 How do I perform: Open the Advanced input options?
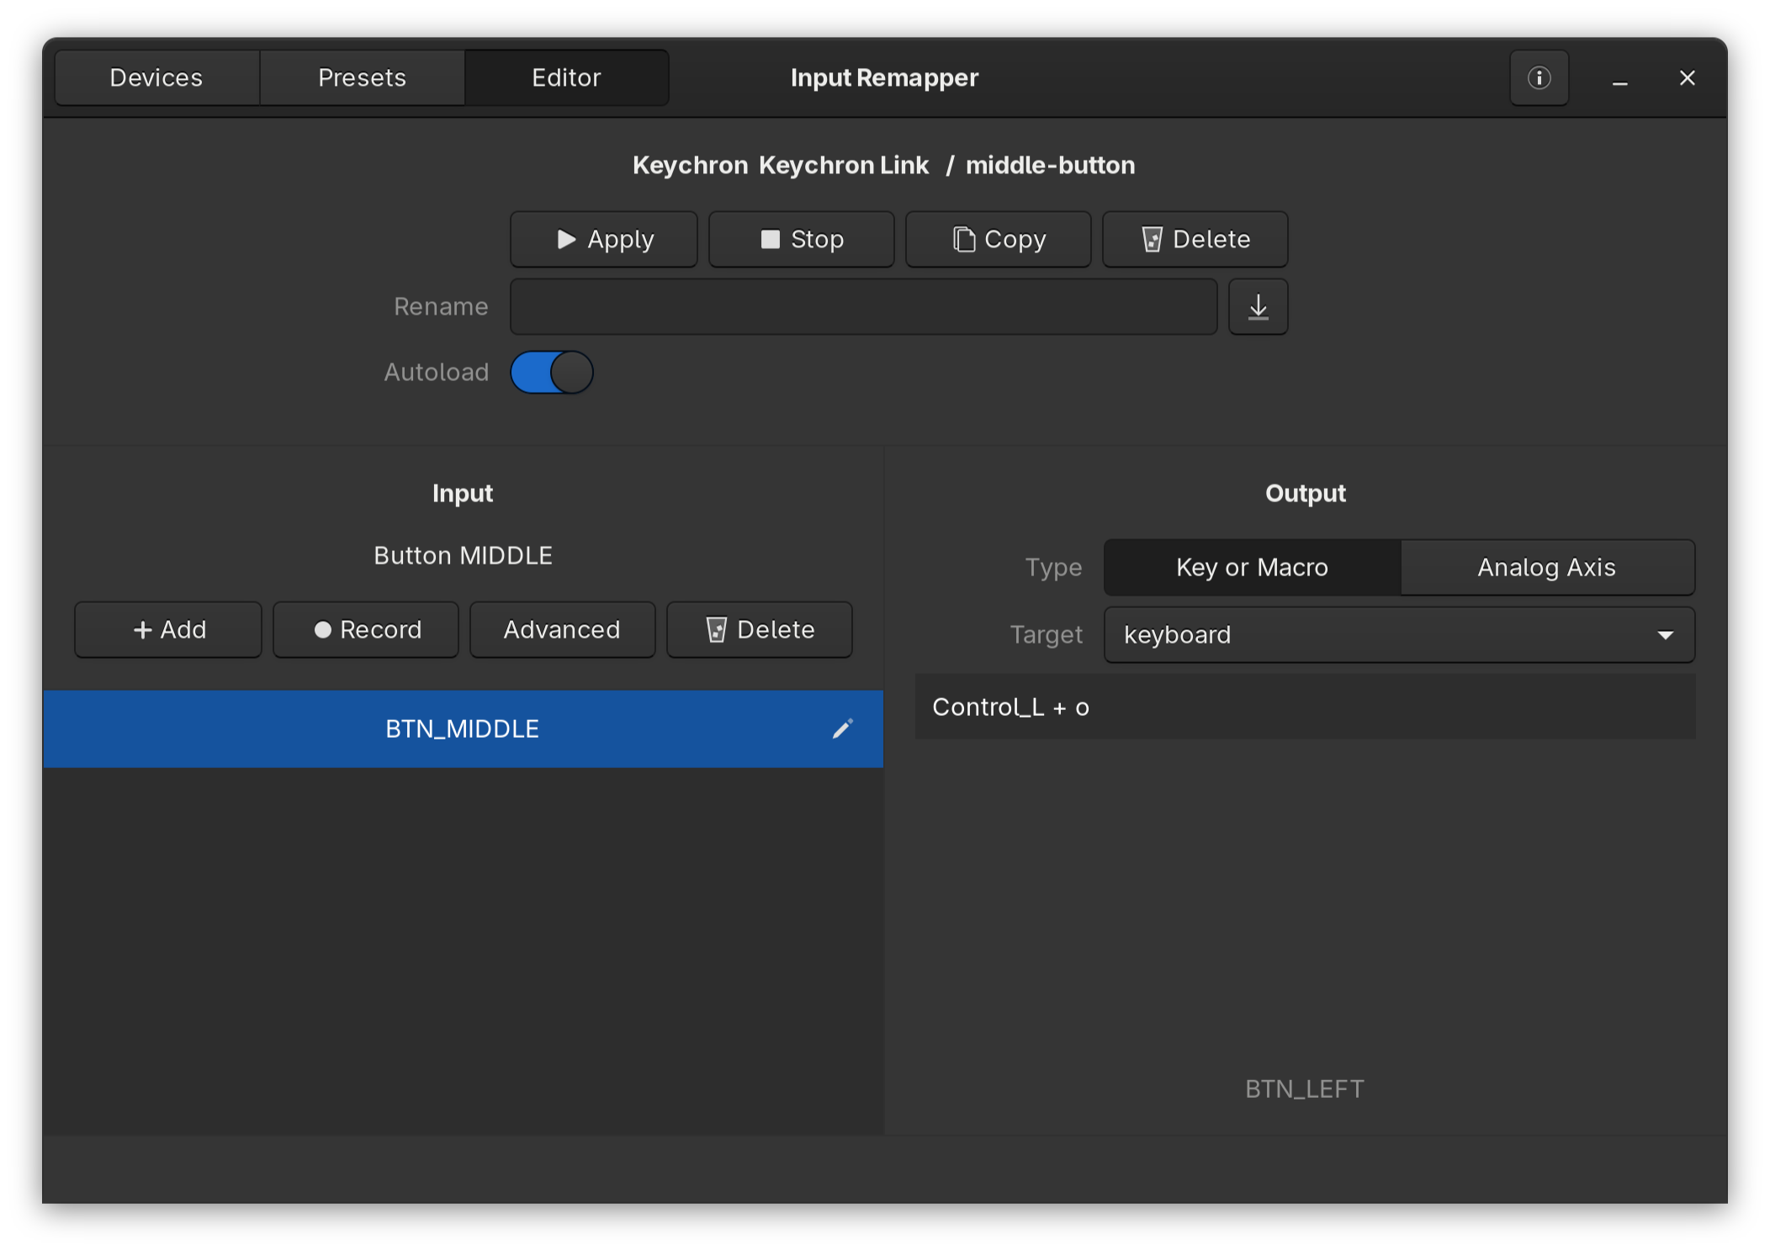562,629
